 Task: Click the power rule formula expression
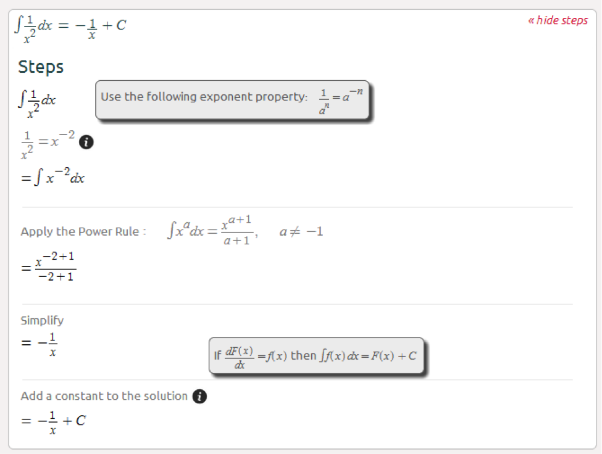tap(212, 230)
